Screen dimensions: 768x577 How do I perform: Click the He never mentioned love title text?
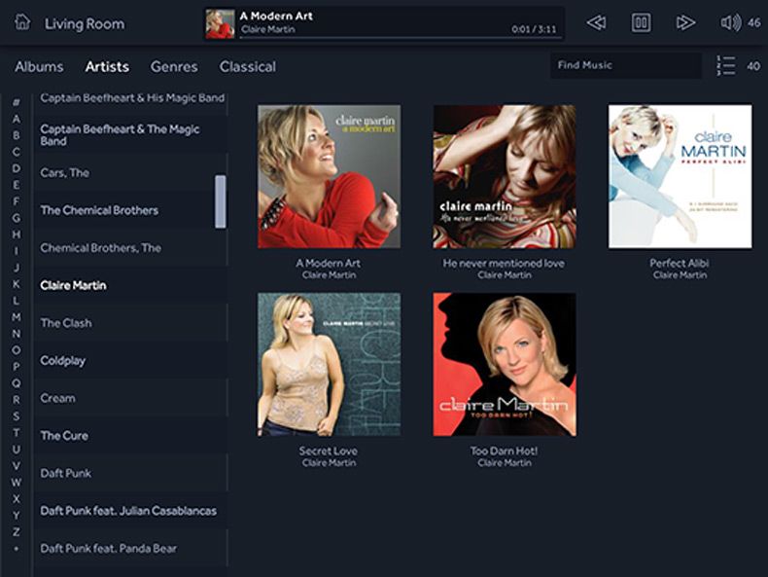[x=504, y=264]
